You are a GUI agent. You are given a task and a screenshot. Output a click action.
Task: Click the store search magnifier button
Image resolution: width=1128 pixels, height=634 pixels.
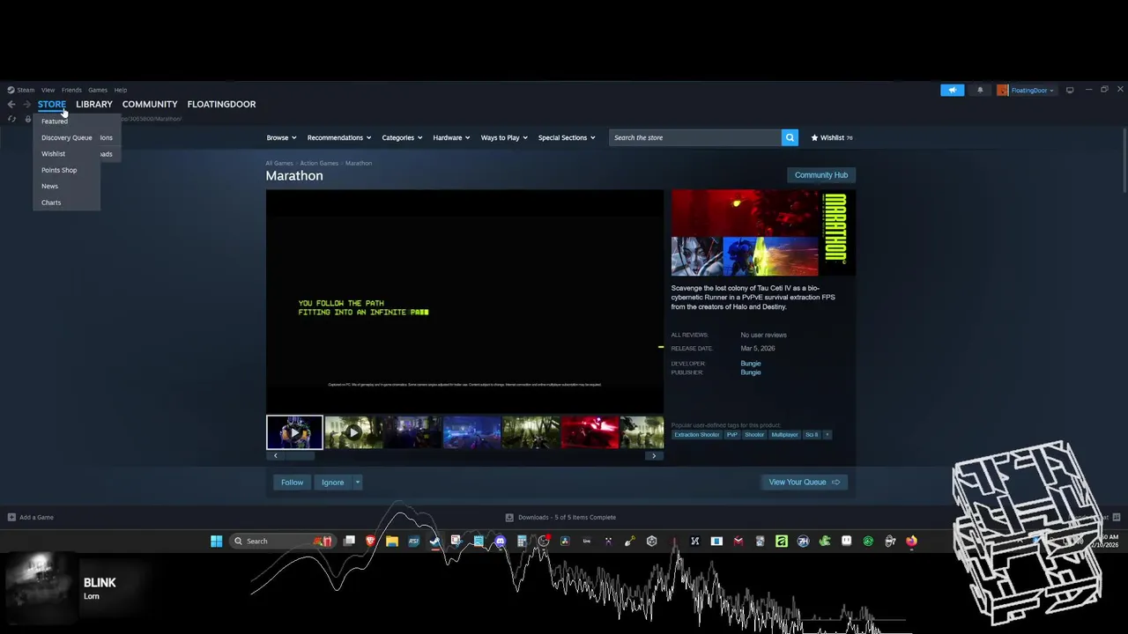(790, 137)
